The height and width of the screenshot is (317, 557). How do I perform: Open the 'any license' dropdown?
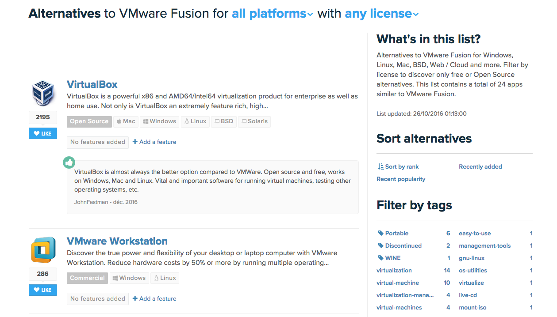pos(381,14)
